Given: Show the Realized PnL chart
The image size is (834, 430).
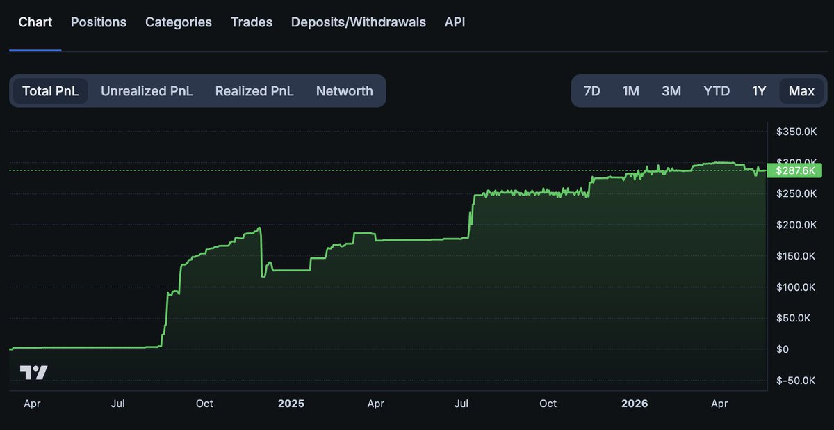Looking at the screenshot, I should click(254, 91).
